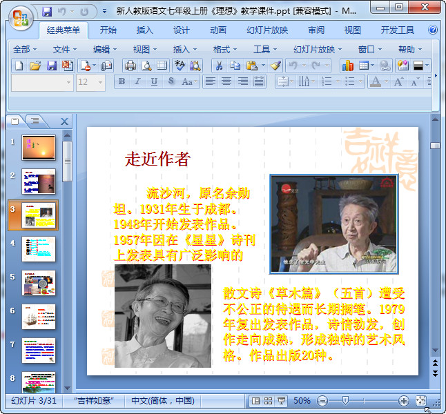Open the 开始 ribbon tab
Screen dimensions: 446x414
[108, 30]
